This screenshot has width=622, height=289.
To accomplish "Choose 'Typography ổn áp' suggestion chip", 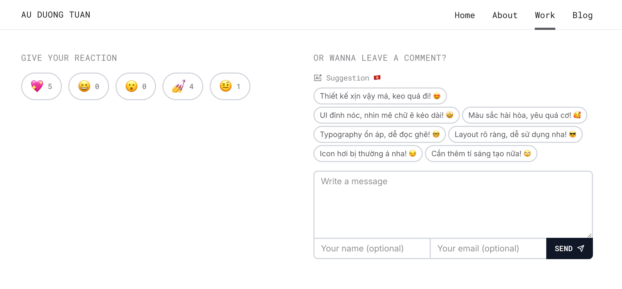I will [x=380, y=134].
